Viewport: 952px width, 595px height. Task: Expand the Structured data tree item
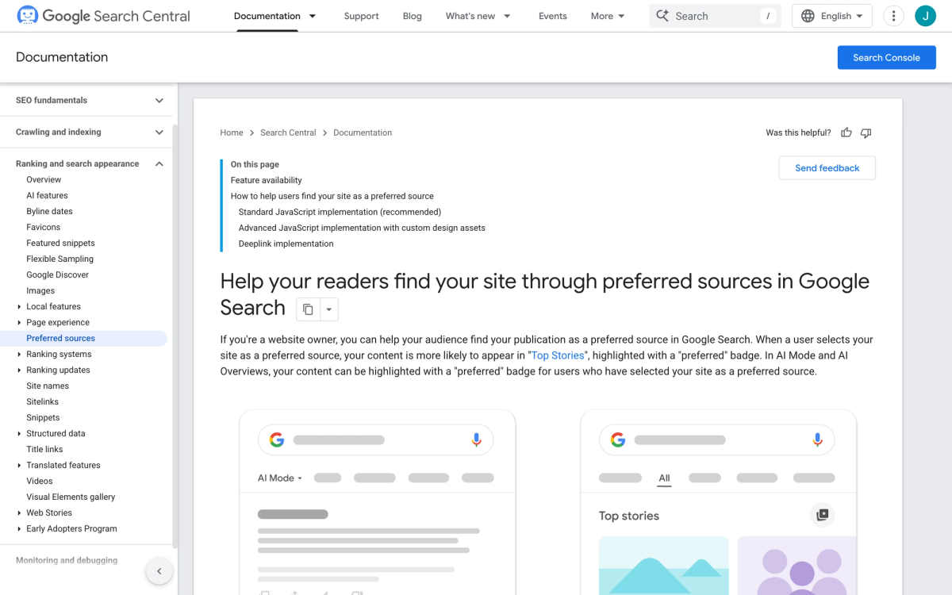pyautogui.click(x=19, y=433)
